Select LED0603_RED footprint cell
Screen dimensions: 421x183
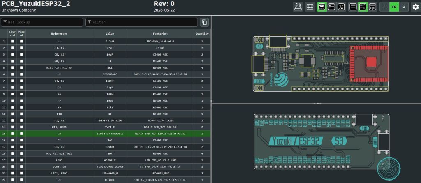point(160,173)
